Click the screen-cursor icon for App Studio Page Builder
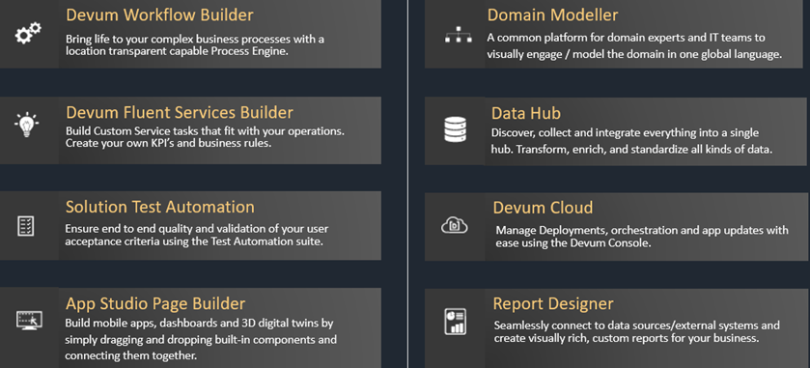 (x=29, y=321)
